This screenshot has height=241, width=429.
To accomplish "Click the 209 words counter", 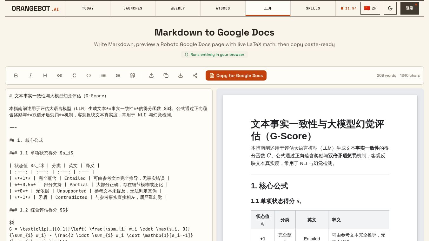I will point(386,75).
